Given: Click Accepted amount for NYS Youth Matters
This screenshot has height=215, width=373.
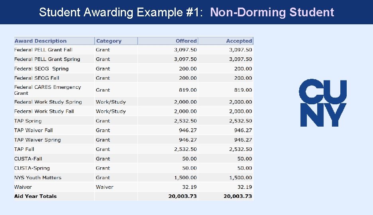Looking at the screenshot, I should 241,178.
